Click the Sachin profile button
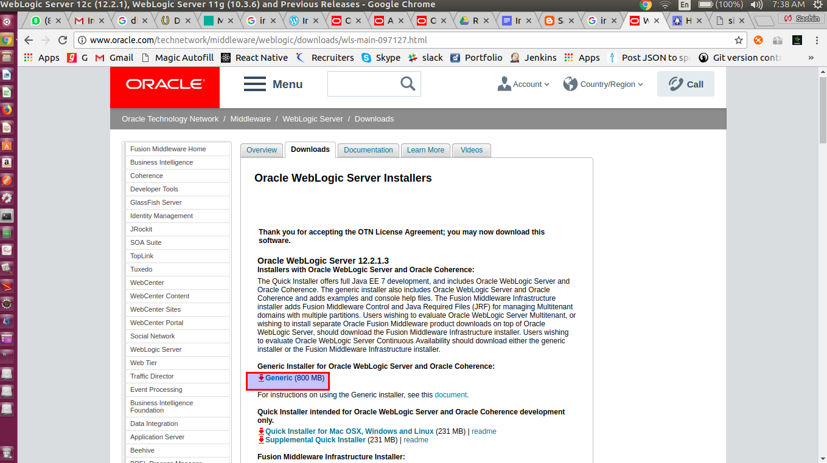This screenshot has height=463, width=827. pos(803,18)
